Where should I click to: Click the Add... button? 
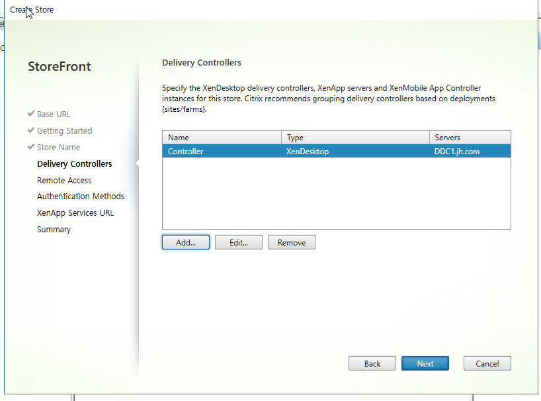[x=186, y=242]
